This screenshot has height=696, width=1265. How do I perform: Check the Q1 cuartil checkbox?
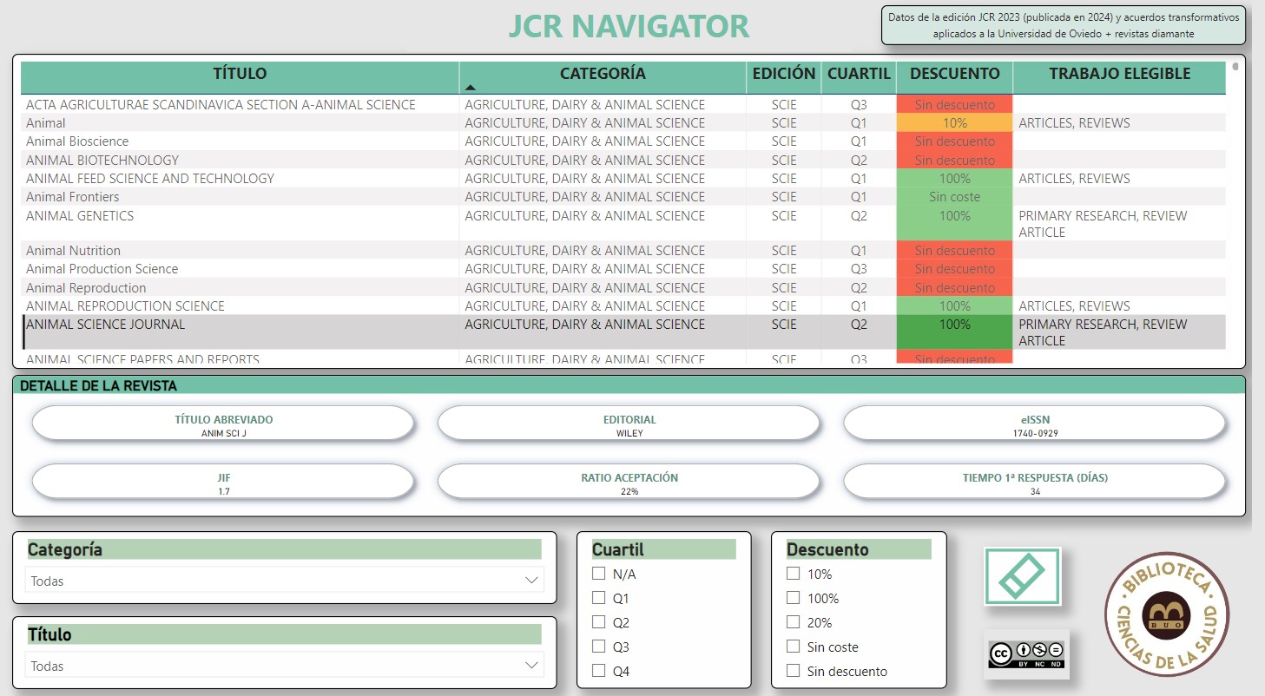coord(598,598)
